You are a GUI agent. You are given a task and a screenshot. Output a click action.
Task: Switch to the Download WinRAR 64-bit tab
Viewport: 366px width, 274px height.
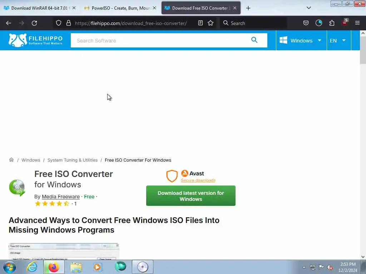coord(40,8)
